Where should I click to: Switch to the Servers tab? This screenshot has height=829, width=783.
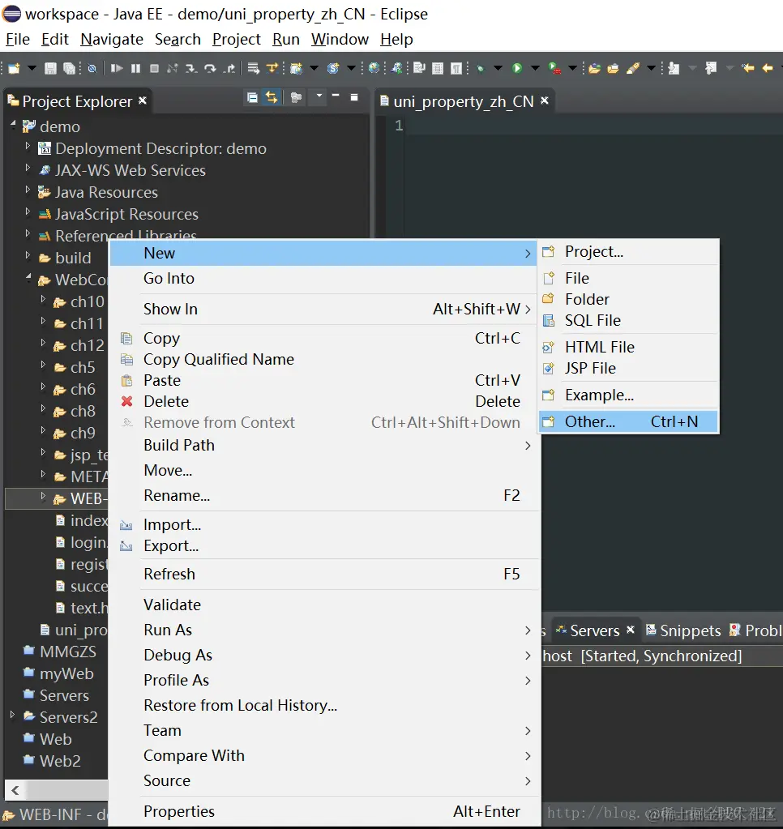[x=594, y=630]
